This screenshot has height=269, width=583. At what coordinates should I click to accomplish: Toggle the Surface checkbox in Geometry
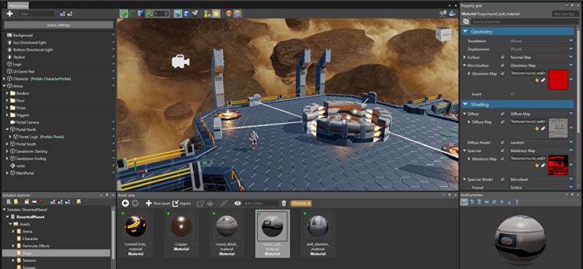point(503,57)
